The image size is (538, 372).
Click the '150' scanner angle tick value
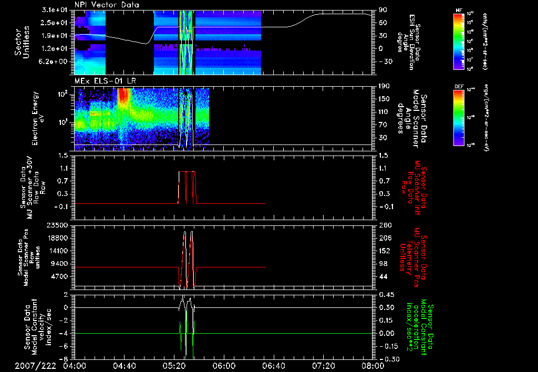pos(384,99)
